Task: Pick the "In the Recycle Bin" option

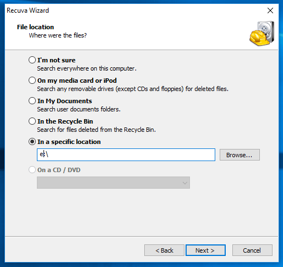Action: [32, 121]
